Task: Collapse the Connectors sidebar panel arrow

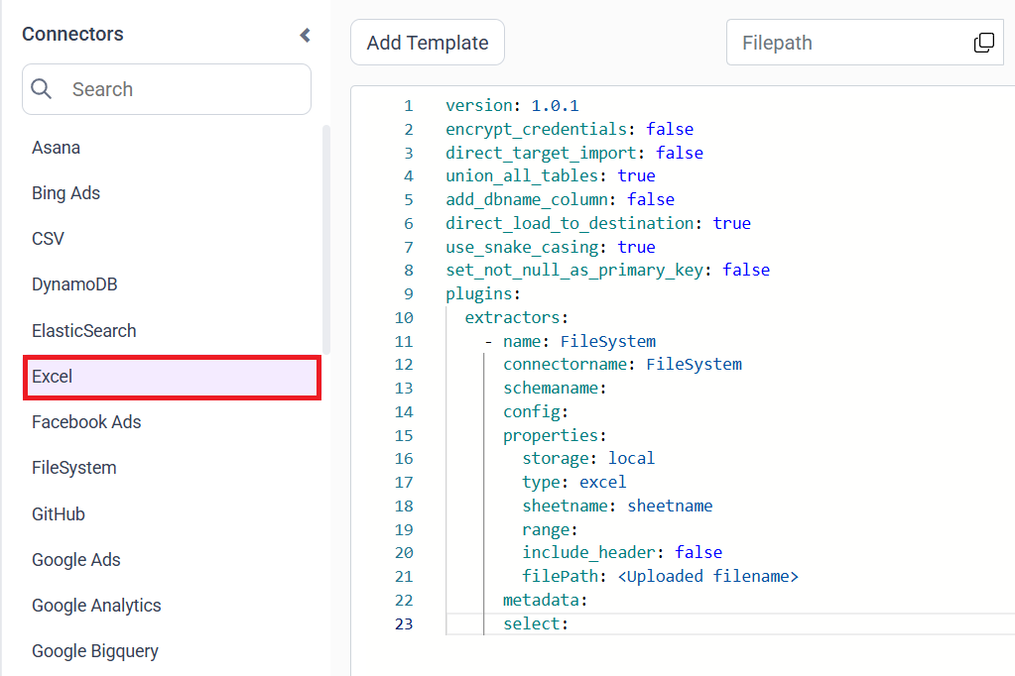Action: point(305,36)
